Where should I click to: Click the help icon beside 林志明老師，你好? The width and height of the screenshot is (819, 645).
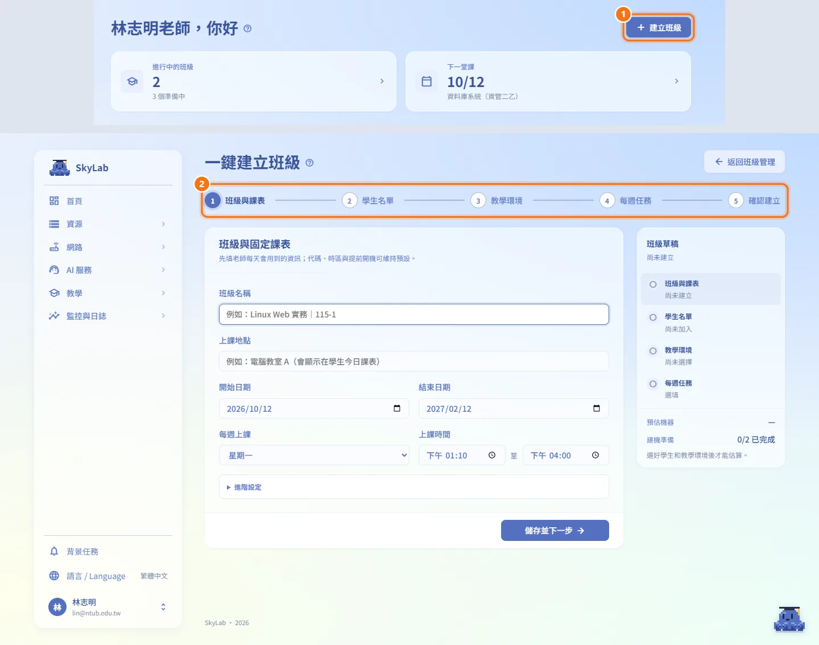pyautogui.click(x=247, y=28)
